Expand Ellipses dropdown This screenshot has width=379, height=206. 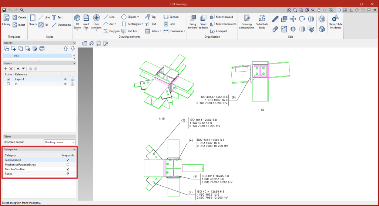(138, 17)
